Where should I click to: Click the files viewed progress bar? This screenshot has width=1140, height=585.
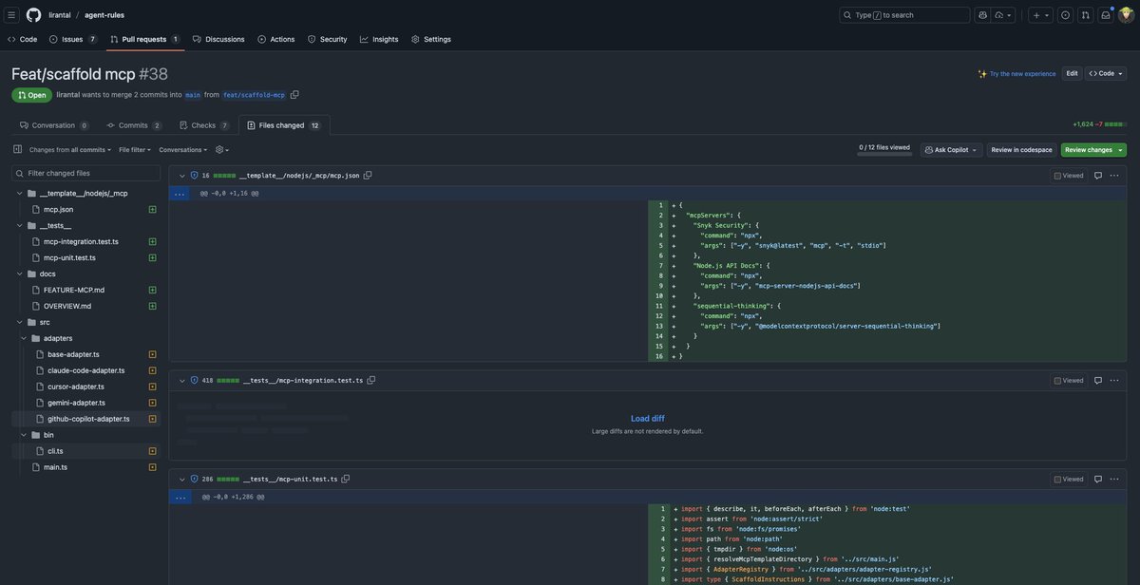884,154
